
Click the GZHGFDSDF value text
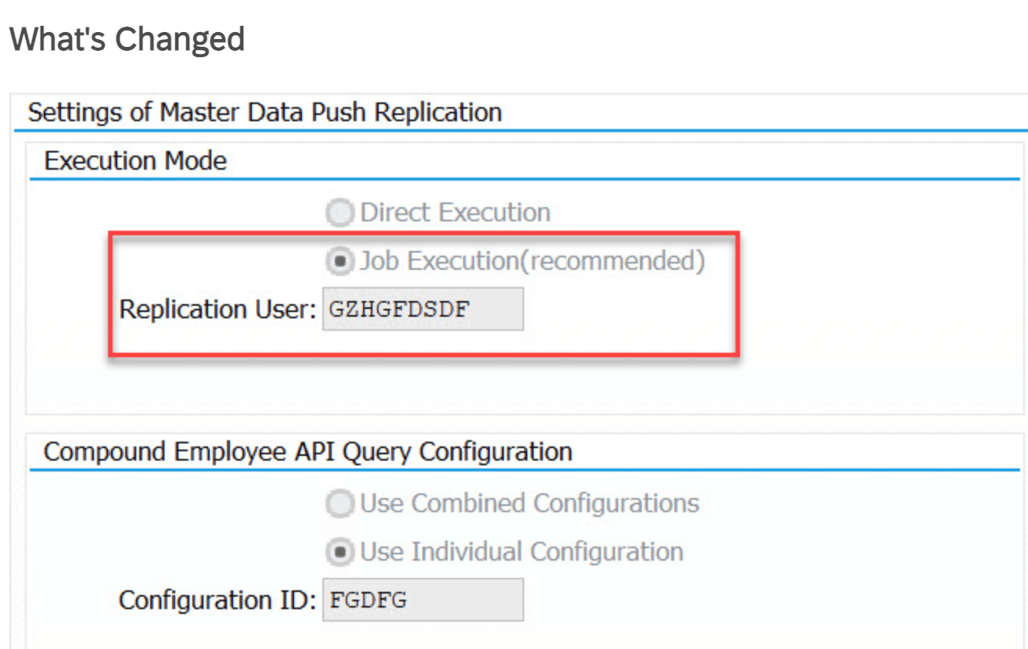399,310
